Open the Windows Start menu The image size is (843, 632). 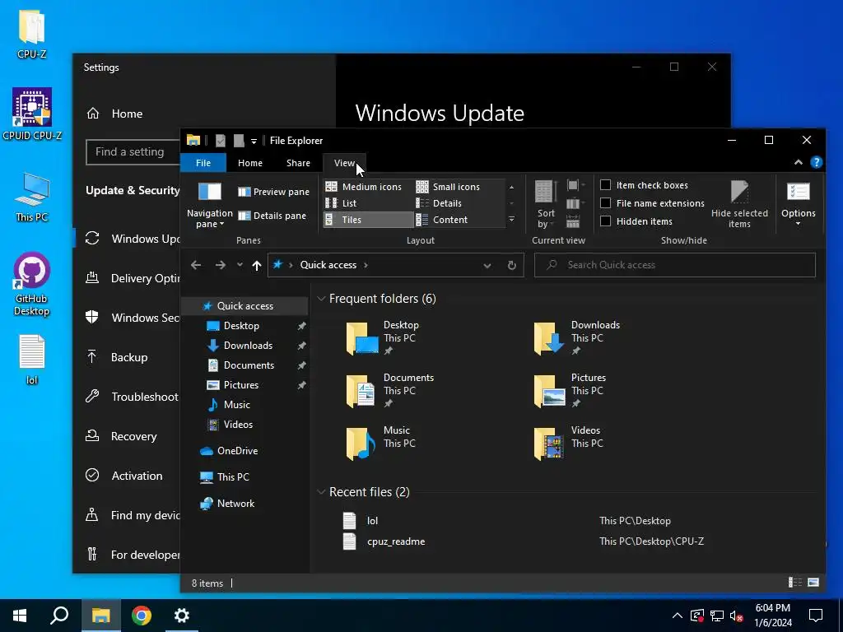(x=20, y=616)
